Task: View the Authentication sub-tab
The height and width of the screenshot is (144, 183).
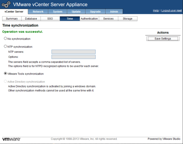Action: (x=89, y=19)
